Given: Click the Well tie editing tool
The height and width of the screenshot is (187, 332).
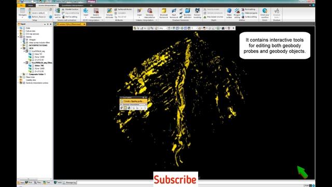Looking at the screenshot, I should (70, 17).
